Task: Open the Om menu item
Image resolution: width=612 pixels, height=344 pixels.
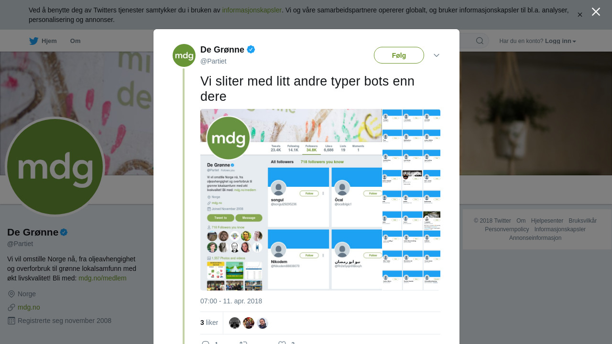Action: (75, 41)
